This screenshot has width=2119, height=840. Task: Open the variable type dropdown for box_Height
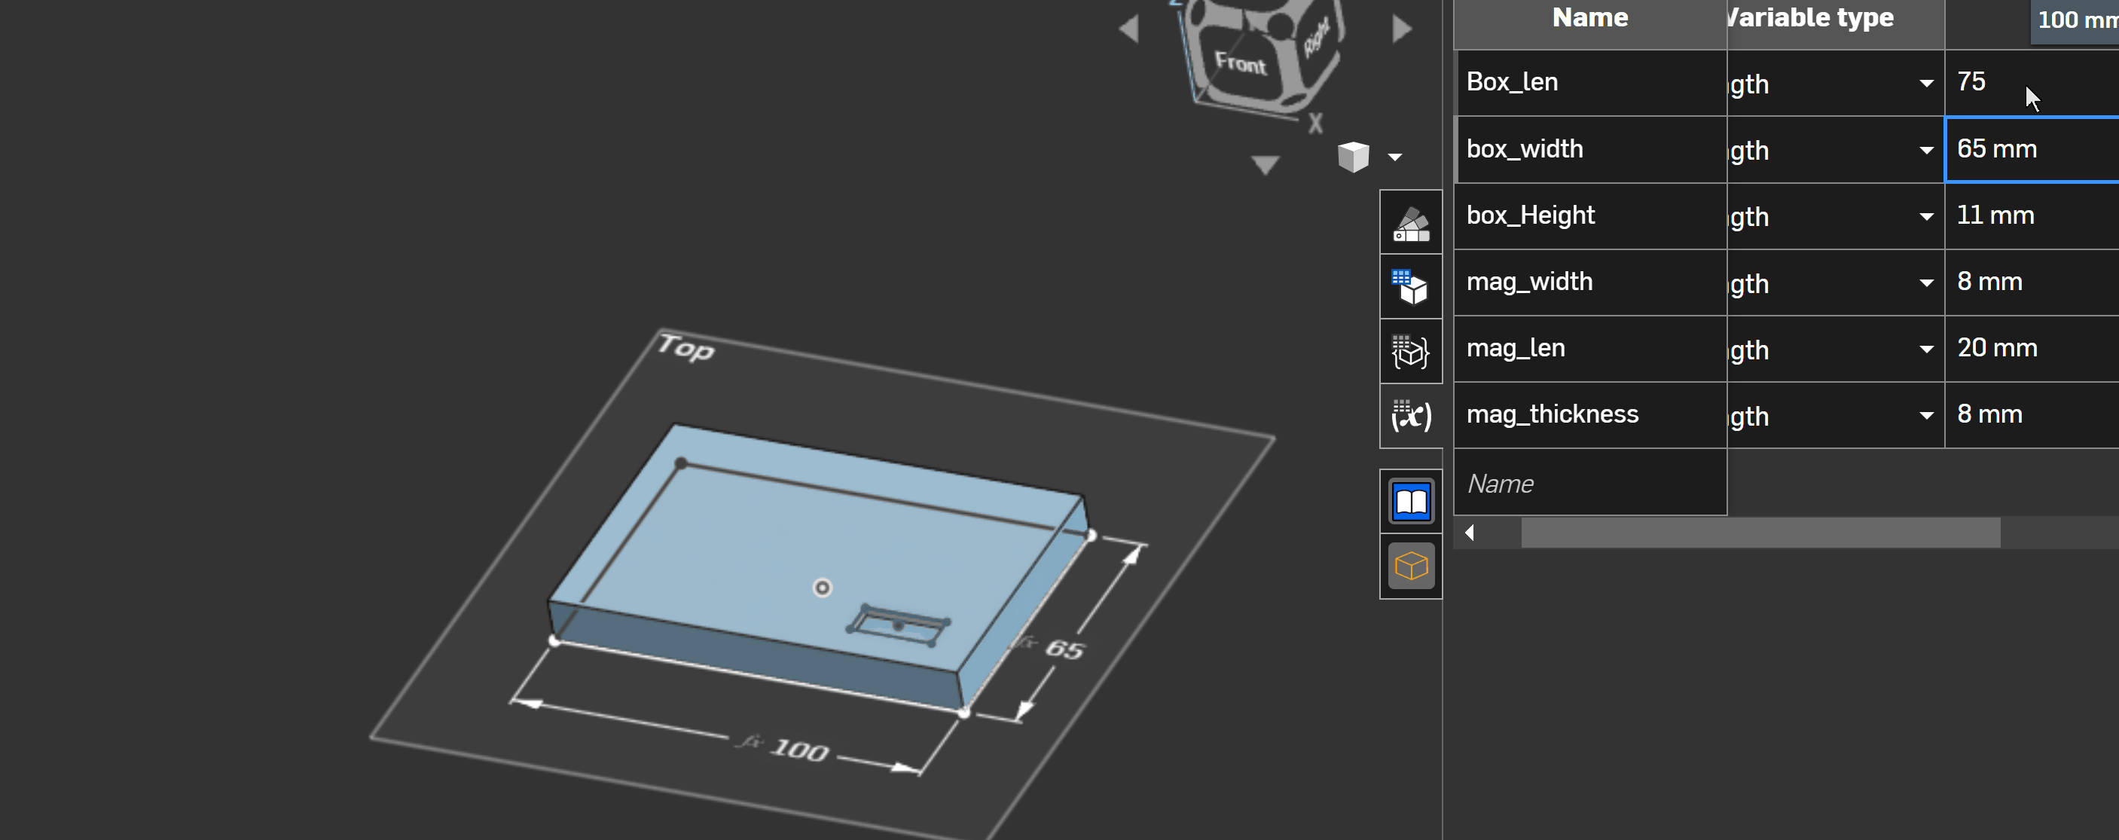tap(1925, 215)
